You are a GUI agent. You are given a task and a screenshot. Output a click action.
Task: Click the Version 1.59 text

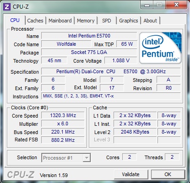coord(54,175)
